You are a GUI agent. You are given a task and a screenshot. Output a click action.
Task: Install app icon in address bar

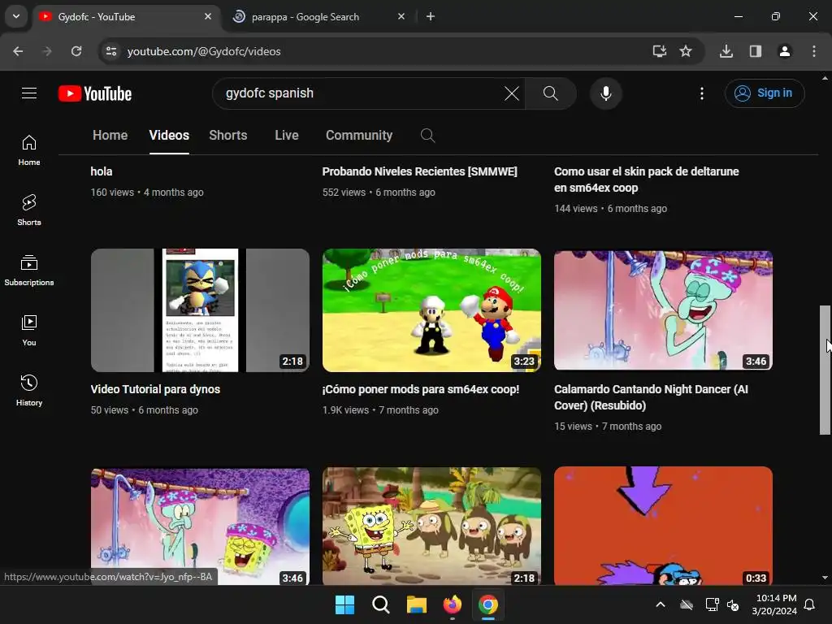point(659,51)
